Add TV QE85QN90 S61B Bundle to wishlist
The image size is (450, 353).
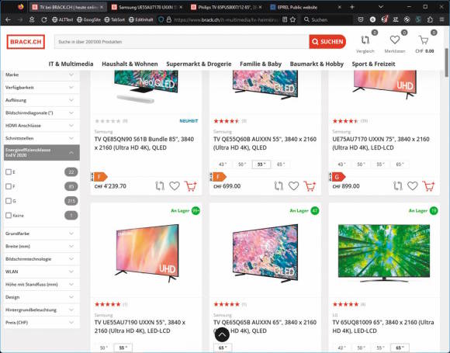point(175,186)
